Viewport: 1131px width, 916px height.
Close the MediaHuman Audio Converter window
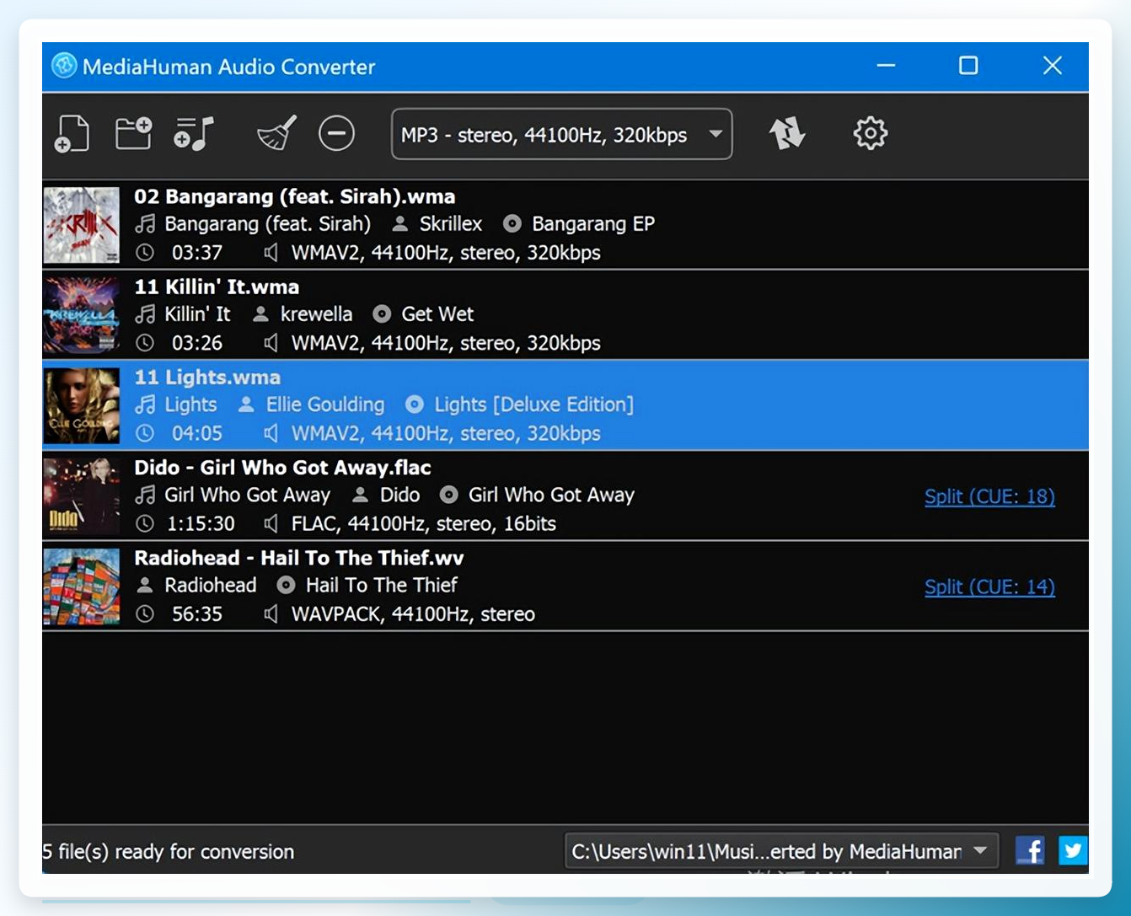(1052, 66)
